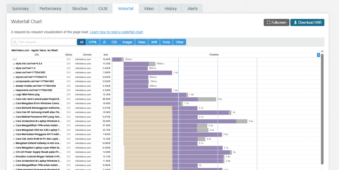Click the scroll-up arrow above the waterfall scrollbar

coord(322,51)
